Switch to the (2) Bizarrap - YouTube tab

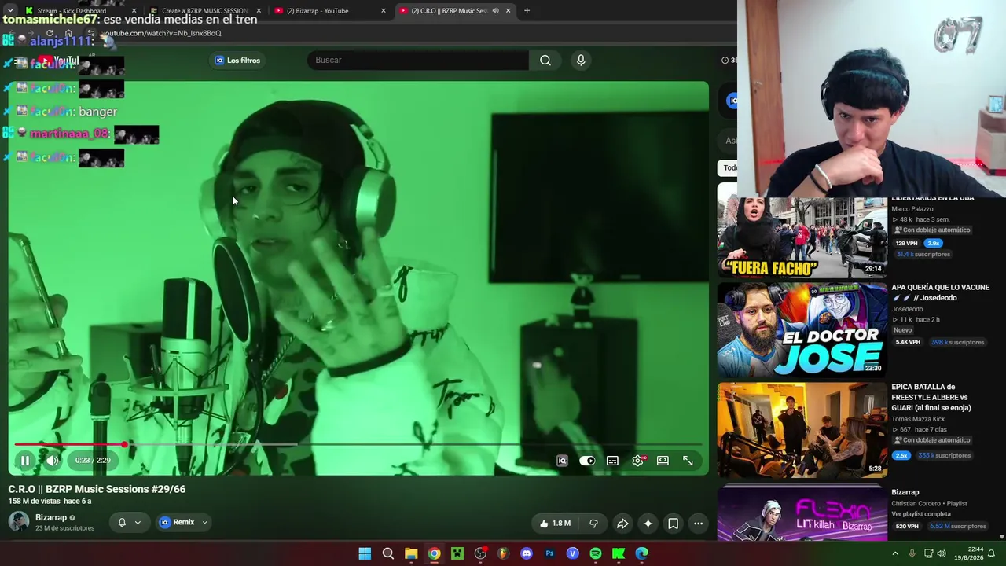pyautogui.click(x=330, y=11)
